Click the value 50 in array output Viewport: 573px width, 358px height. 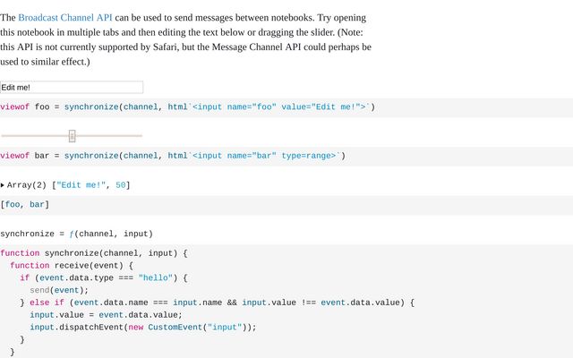point(121,185)
